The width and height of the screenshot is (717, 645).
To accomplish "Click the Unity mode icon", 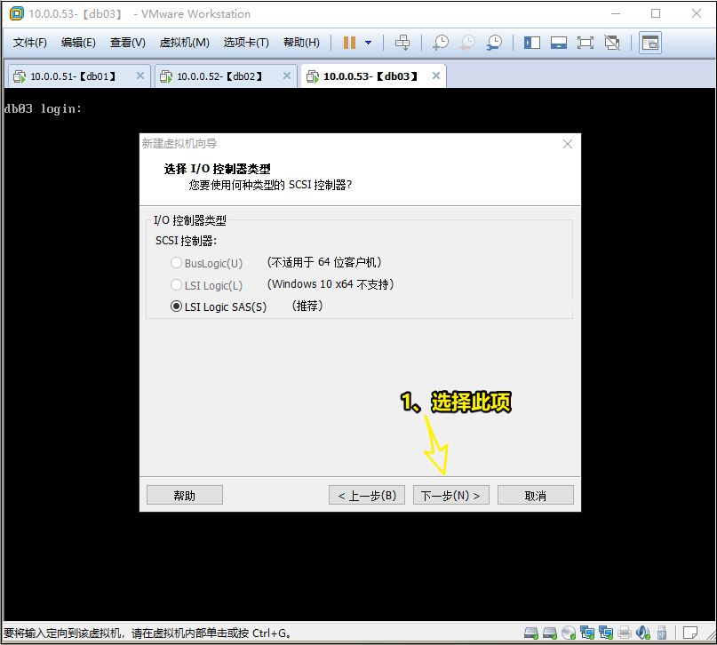I will (x=612, y=43).
